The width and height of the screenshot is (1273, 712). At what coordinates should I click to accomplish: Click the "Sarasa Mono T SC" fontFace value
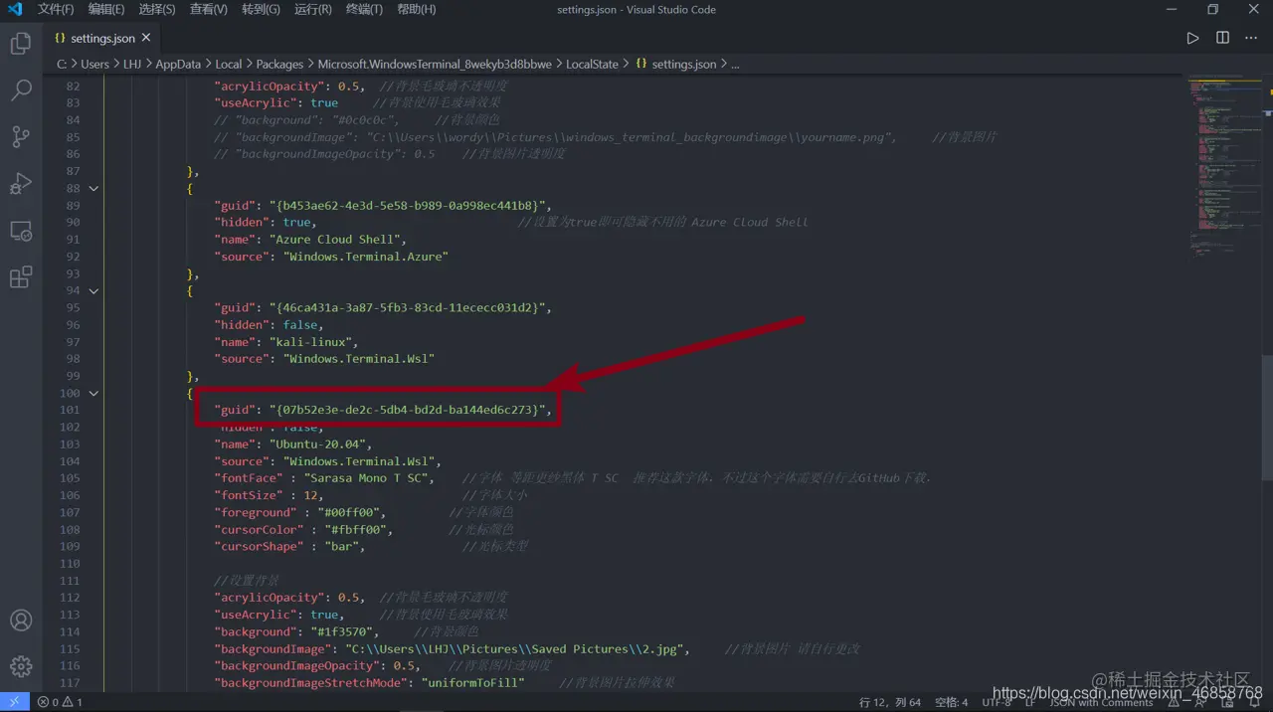(x=365, y=478)
